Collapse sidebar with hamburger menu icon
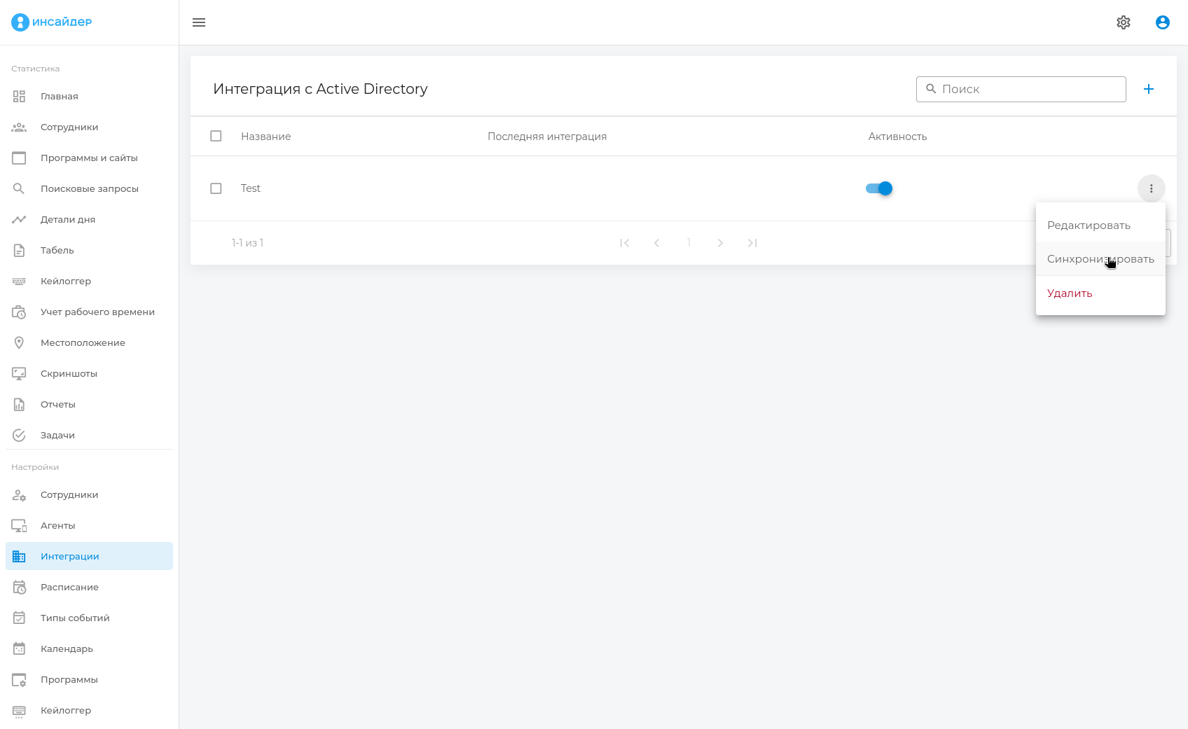The height and width of the screenshot is (729, 1188). point(199,22)
